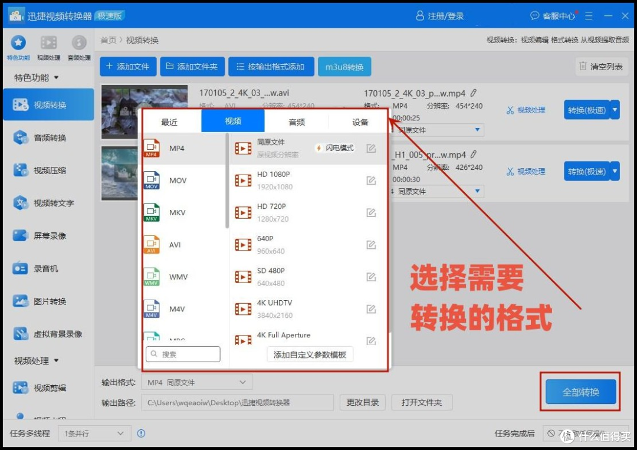Select 音频转换 in the sidebar
The height and width of the screenshot is (450, 637).
49,137
